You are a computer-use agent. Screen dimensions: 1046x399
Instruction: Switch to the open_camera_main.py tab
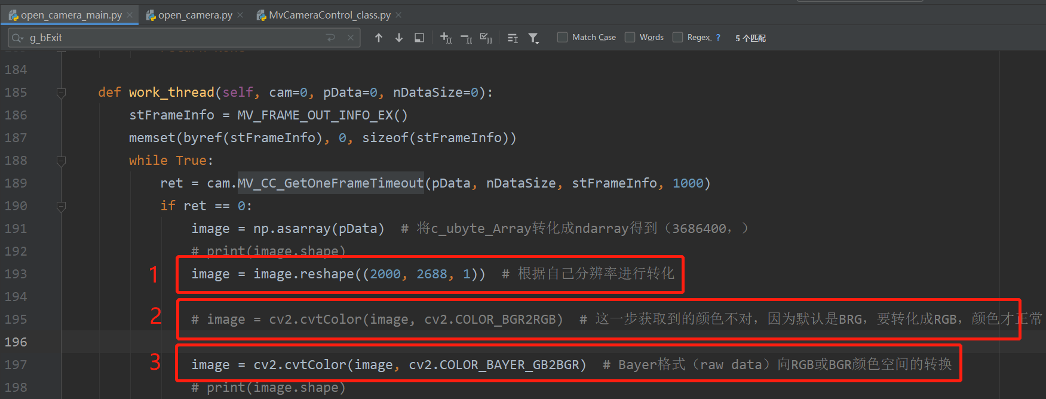click(x=71, y=15)
